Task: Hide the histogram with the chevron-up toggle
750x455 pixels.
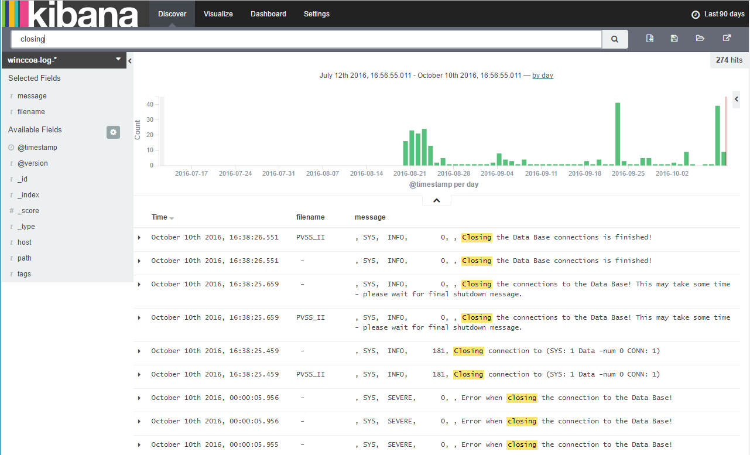Action: tap(437, 200)
